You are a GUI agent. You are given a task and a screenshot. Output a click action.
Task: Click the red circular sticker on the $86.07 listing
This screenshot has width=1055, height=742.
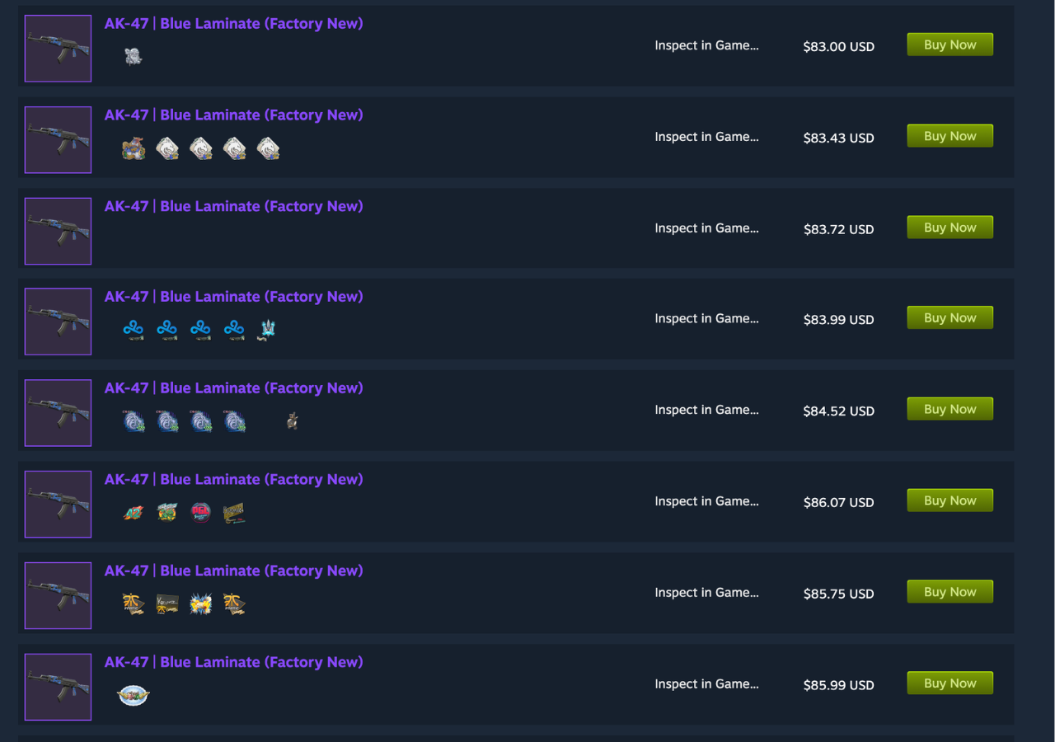[201, 513]
